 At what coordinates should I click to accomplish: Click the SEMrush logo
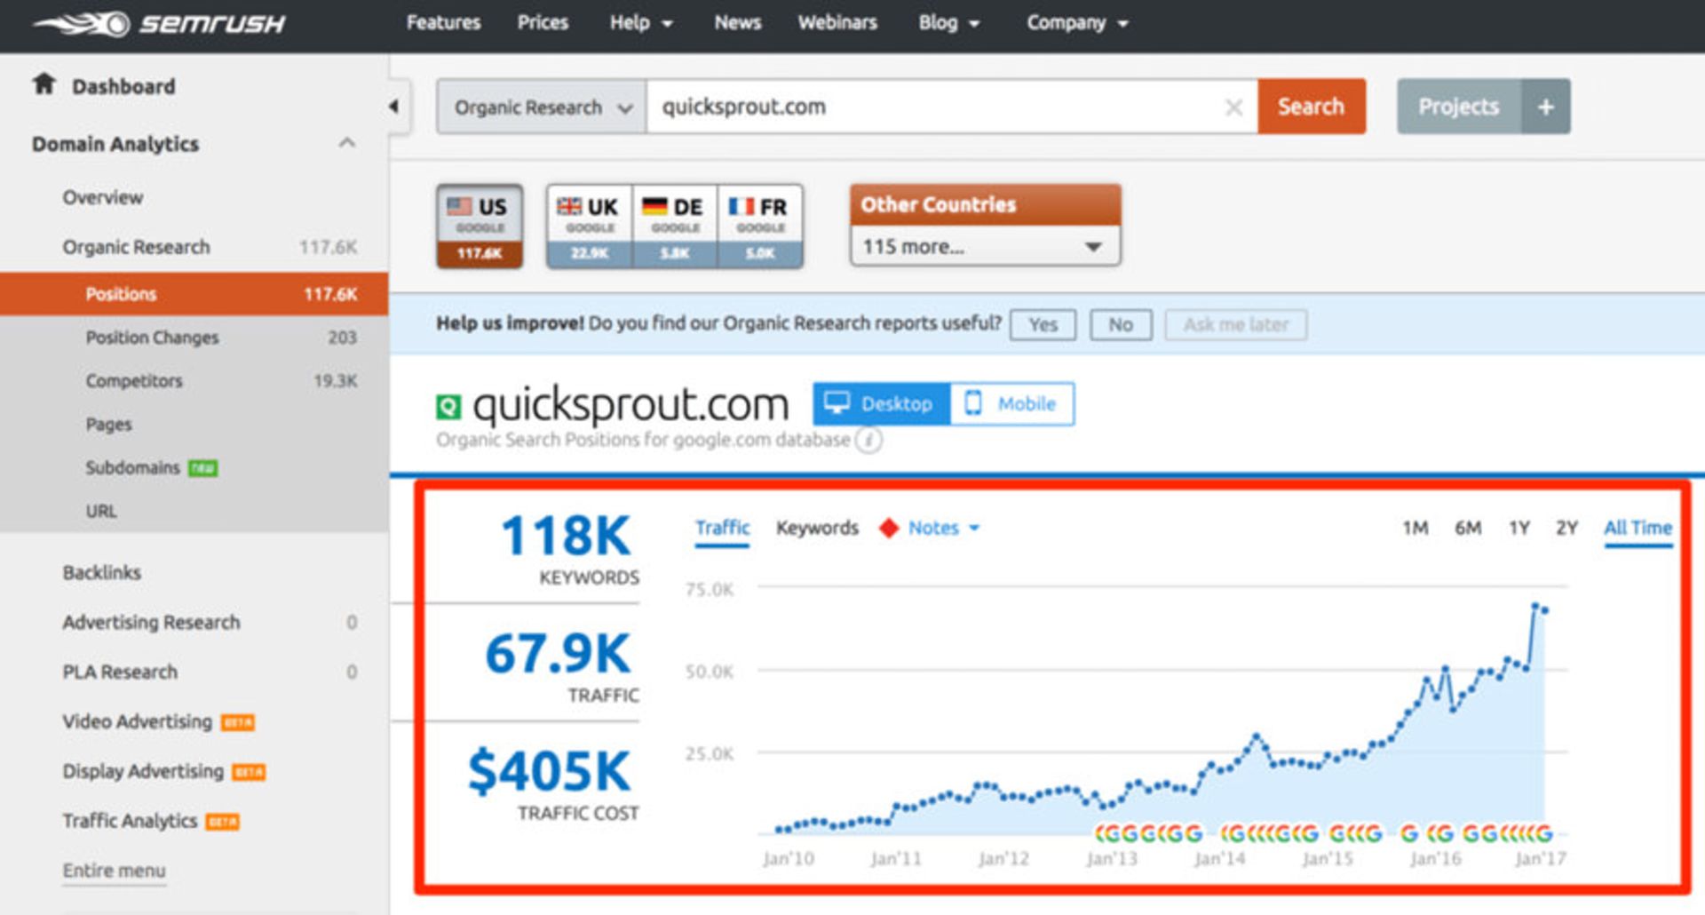click(x=160, y=24)
